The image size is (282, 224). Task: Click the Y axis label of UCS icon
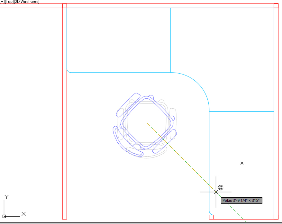coord(6,197)
